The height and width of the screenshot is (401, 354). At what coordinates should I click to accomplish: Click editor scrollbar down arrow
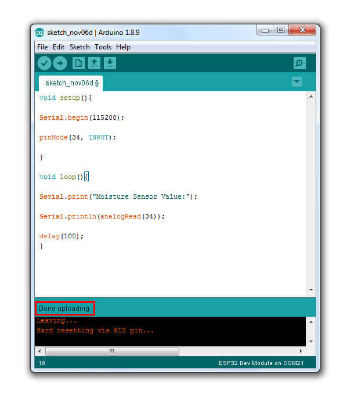[311, 290]
